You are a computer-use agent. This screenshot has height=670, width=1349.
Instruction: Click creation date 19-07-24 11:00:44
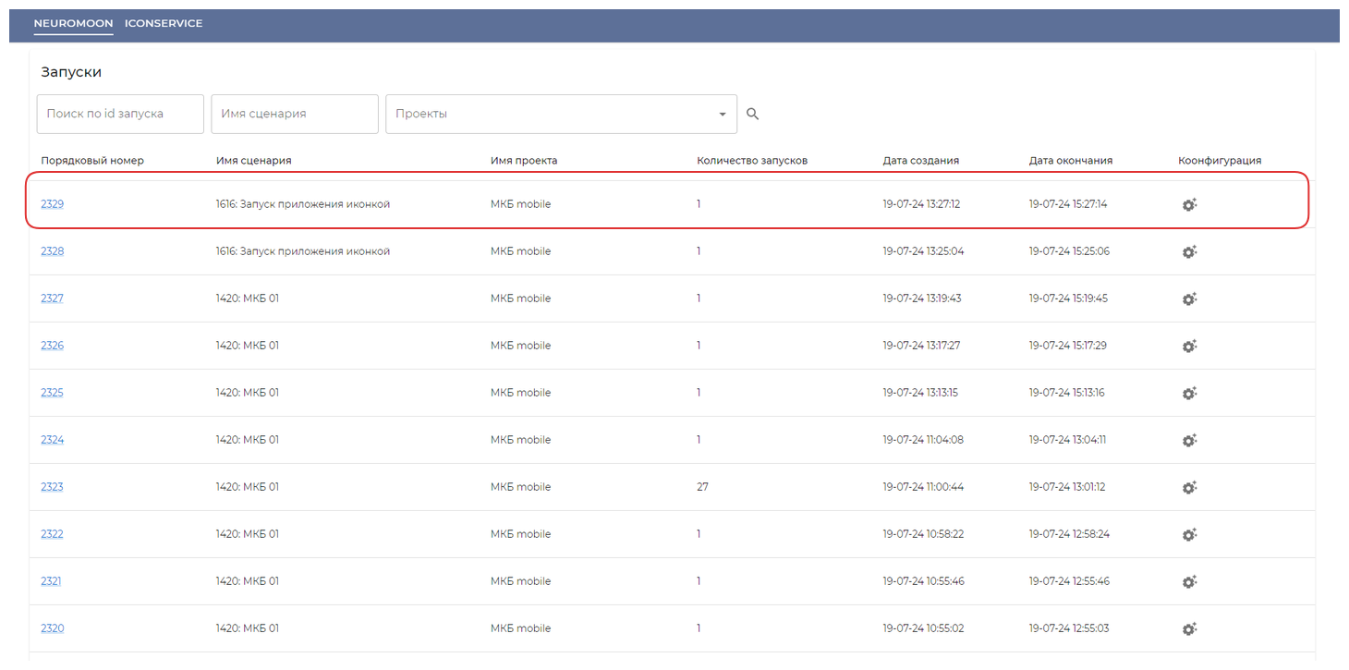point(923,487)
